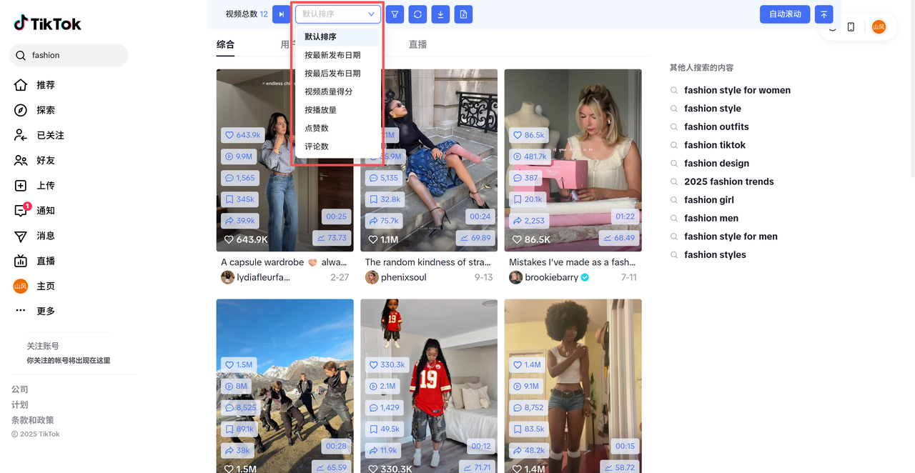Viewport: 915px width, 473px height.
Task: Click suggested search "fashion tiktok"
Action: 715,145
